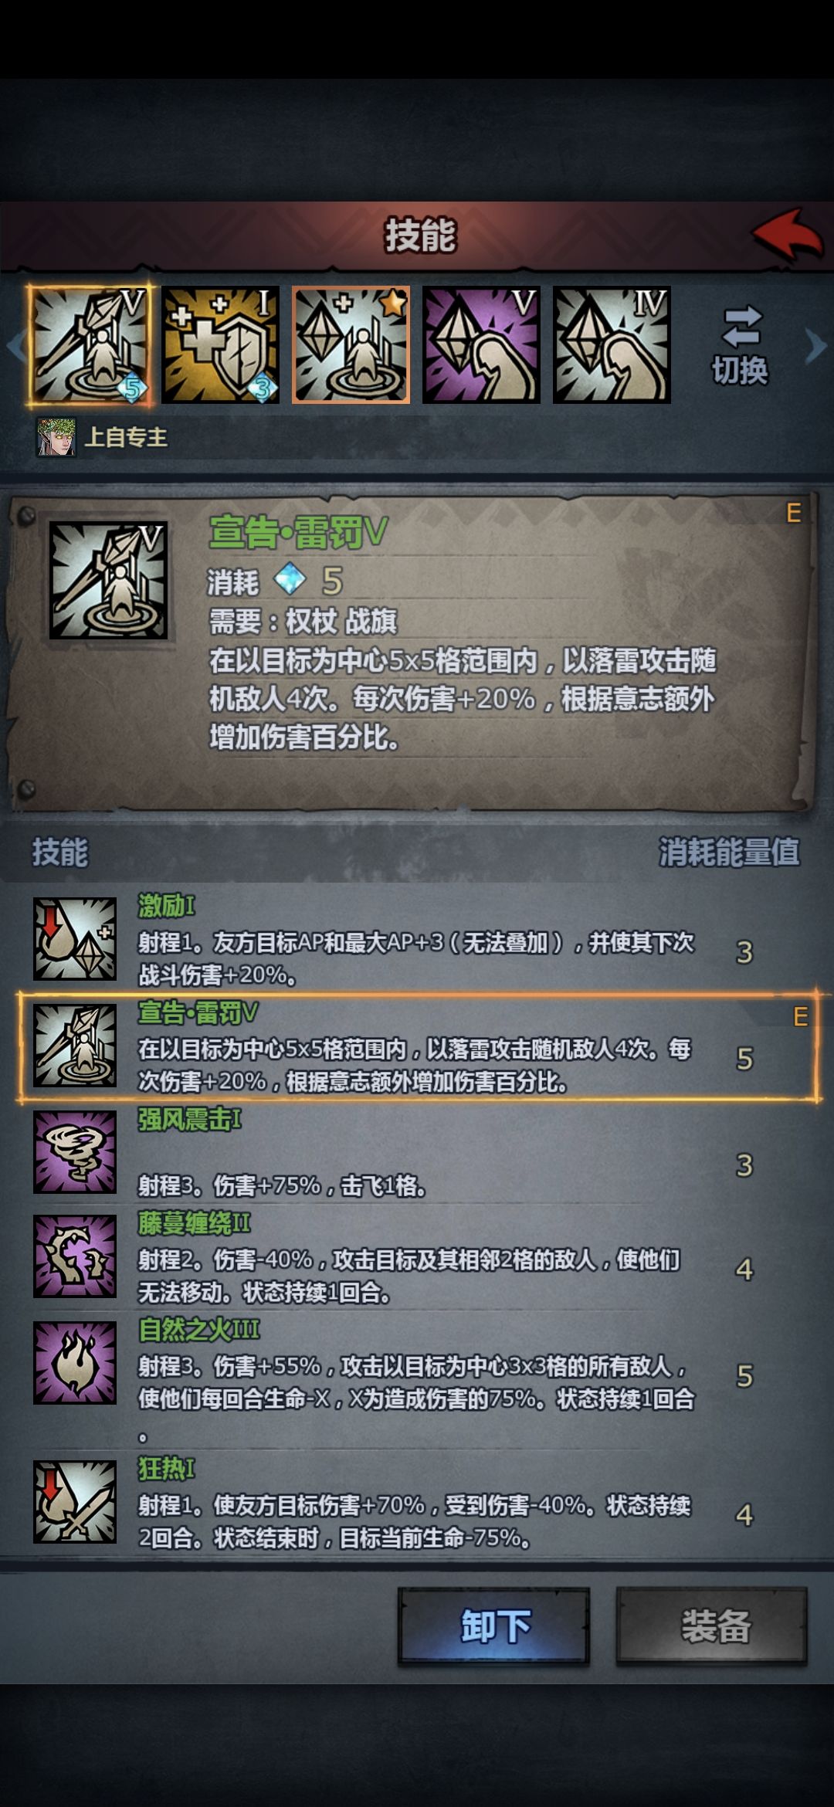Choose 强风震击I tornado skill icon
The height and width of the screenshot is (1807, 834).
click(x=75, y=1151)
